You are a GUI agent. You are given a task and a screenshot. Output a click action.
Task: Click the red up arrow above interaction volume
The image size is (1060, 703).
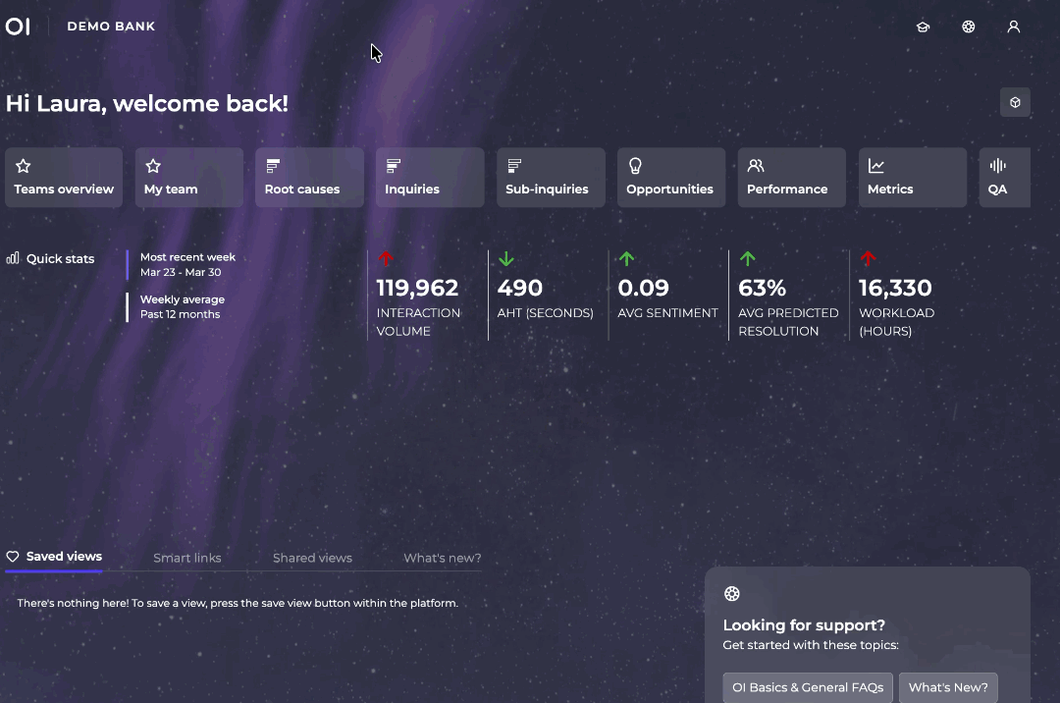[x=386, y=258]
